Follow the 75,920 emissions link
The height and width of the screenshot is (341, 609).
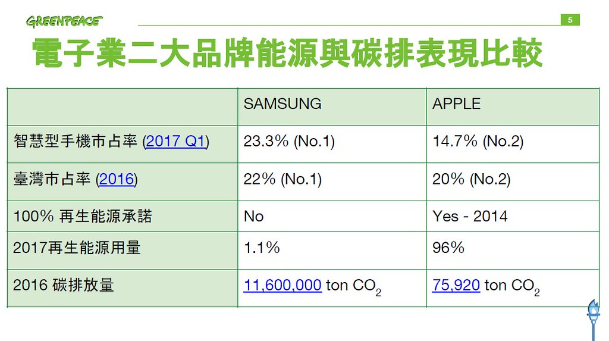[456, 286]
